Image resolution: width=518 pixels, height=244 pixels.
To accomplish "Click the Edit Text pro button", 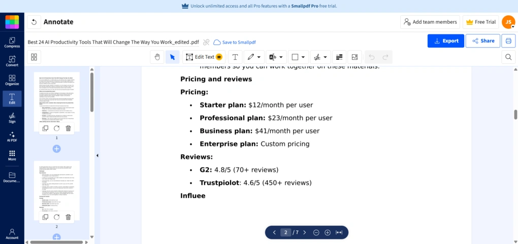I will tap(204, 57).
